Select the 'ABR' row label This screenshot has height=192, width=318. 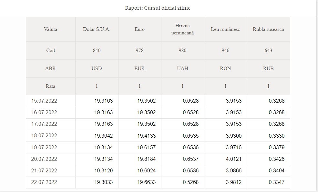pos(50,69)
